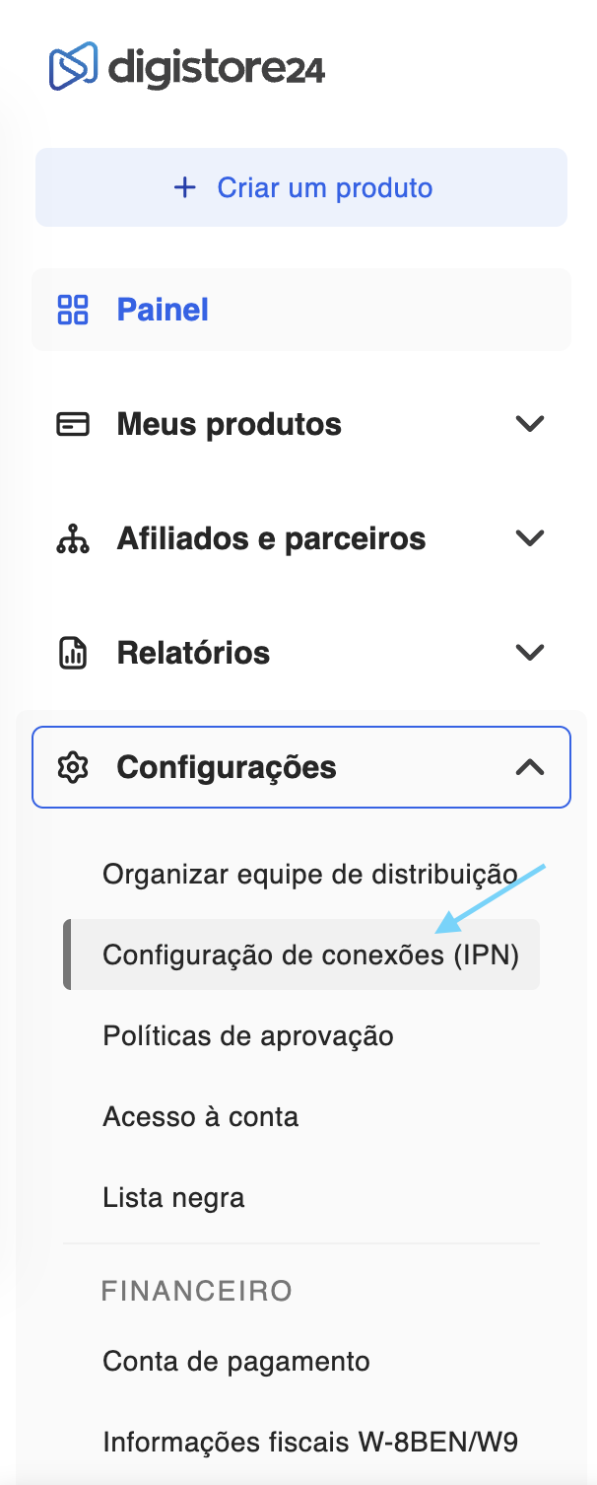Open the Lista negra submenu item
Viewport: 597px width, 1485px height.
pos(173,1197)
